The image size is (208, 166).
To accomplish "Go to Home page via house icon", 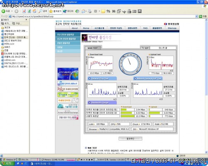I will 35,11.
